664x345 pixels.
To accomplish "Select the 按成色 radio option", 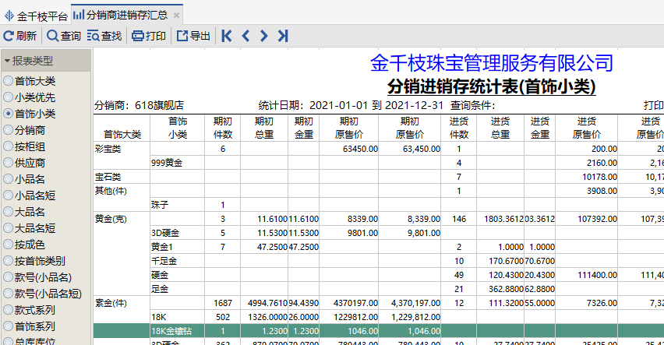I will click(8, 245).
